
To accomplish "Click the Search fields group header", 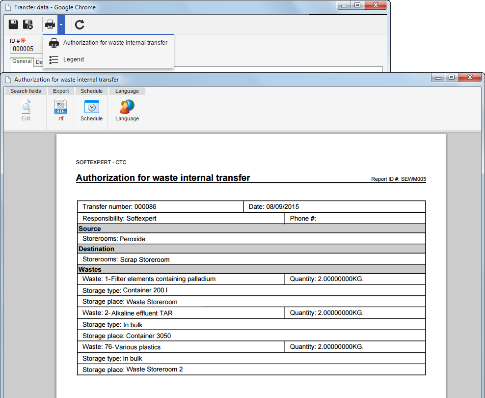I will [26, 91].
